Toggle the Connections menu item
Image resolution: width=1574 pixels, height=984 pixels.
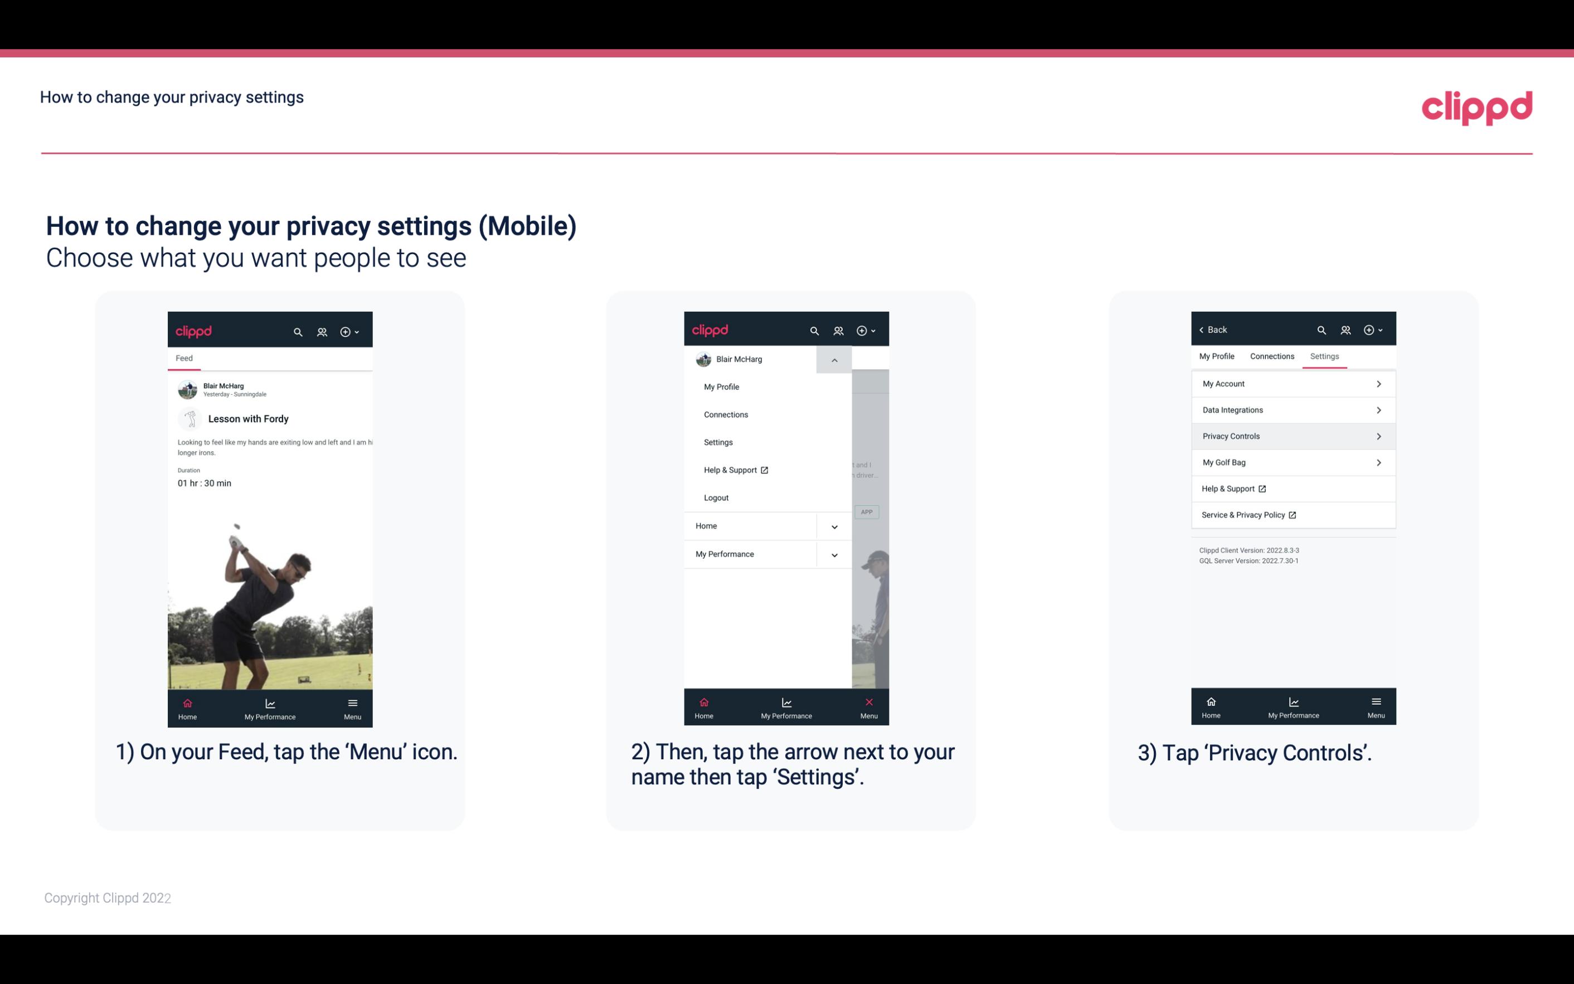coord(725,414)
